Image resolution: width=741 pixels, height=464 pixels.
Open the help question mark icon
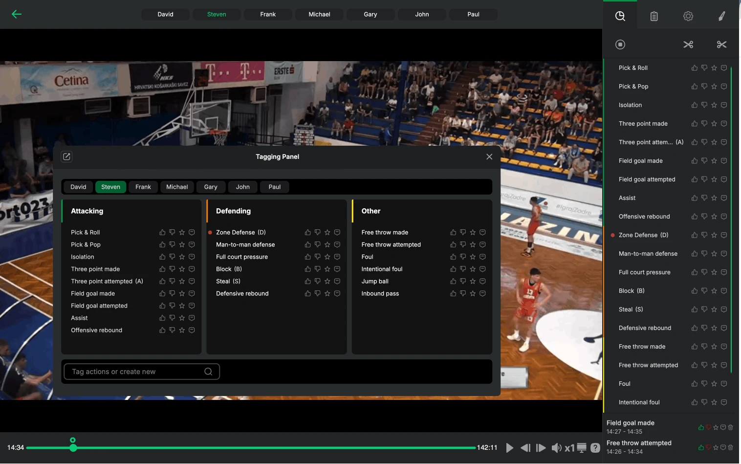(x=595, y=447)
